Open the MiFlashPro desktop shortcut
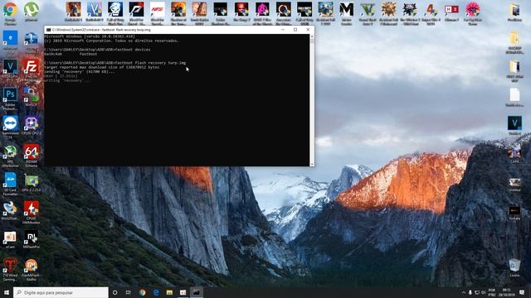Viewport: 531px width, 298px height. point(32,239)
